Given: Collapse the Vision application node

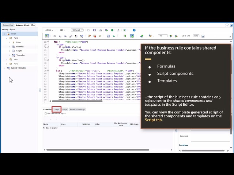Looking at the screenshot, I should 4,34.
